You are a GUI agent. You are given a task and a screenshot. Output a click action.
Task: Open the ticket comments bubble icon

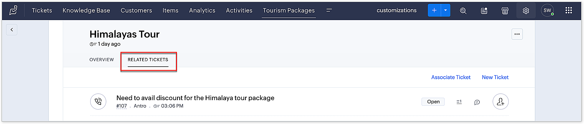tap(477, 102)
